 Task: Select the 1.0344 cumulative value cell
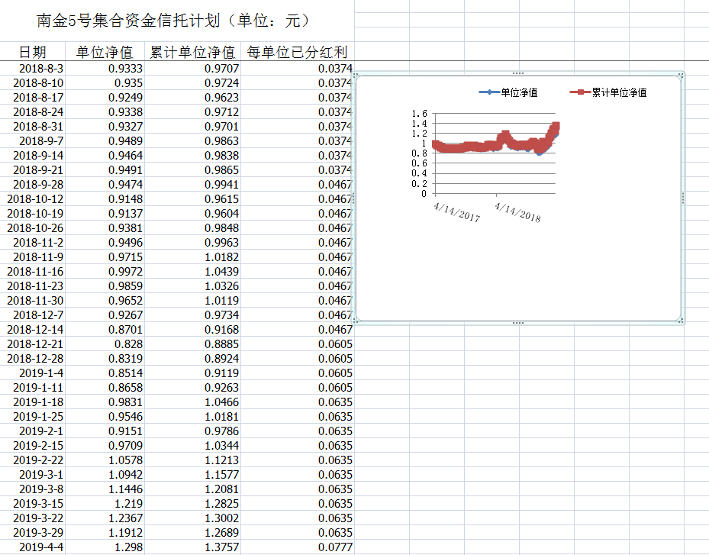(192, 445)
